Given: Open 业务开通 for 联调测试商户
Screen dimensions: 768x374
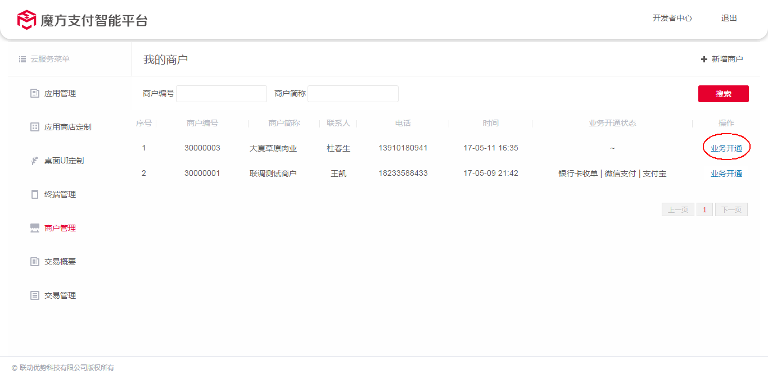Looking at the screenshot, I should [x=726, y=174].
